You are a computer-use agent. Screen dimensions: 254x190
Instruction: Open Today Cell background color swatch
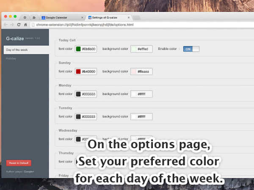tap(134, 49)
